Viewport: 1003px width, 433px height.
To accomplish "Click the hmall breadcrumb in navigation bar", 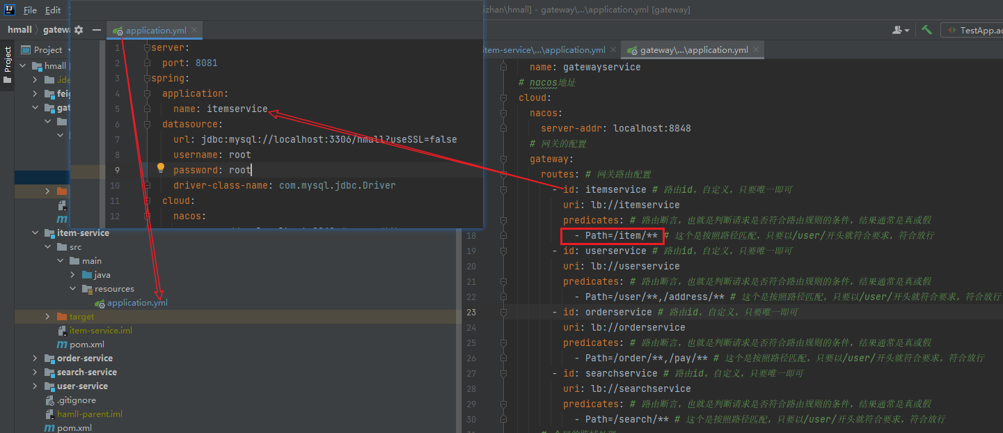I will [x=19, y=30].
